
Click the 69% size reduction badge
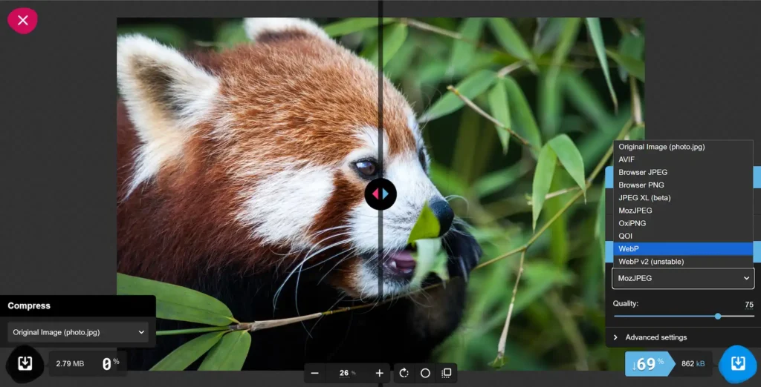650,364
